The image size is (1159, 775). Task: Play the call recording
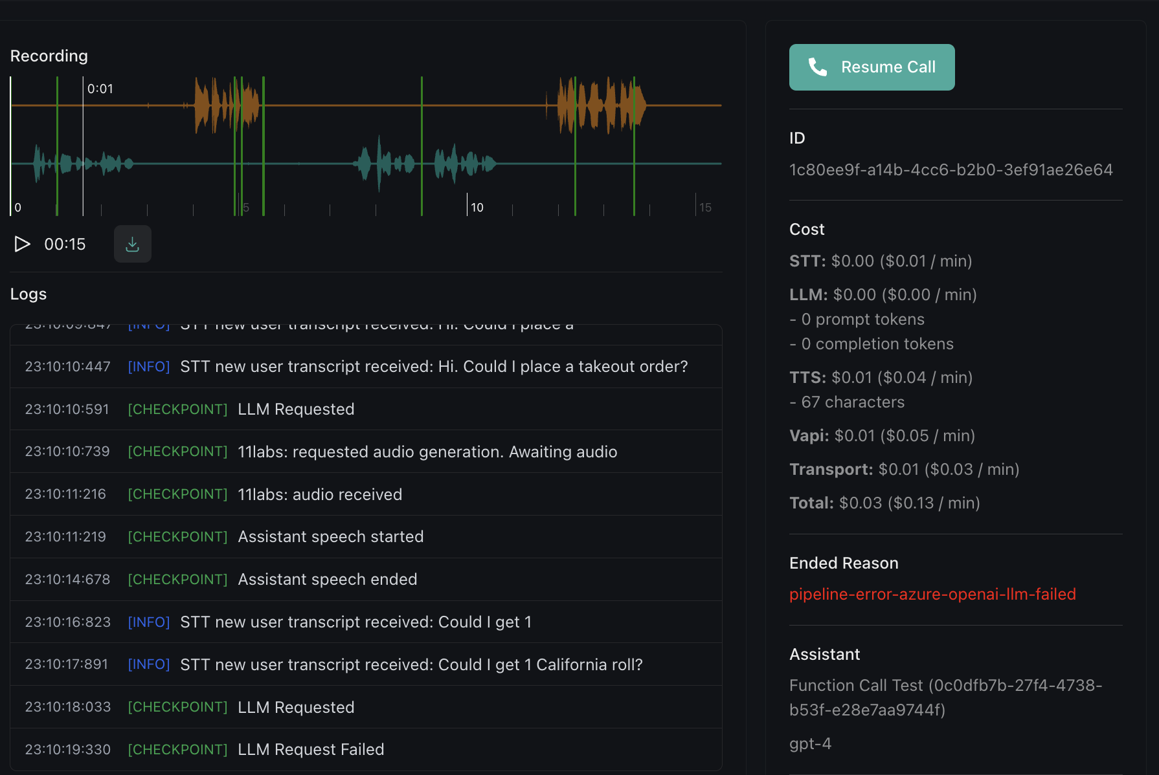click(22, 244)
